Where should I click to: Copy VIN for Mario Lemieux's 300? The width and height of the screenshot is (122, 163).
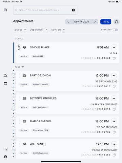(x=114, y=132)
